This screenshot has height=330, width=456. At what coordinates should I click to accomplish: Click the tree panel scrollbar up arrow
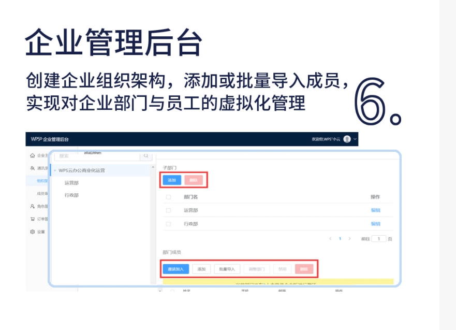(x=153, y=167)
